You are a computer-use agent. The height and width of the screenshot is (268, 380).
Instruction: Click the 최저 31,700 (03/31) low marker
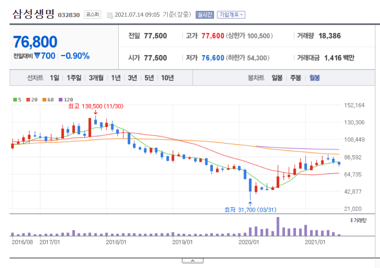click(x=250, y=210)
